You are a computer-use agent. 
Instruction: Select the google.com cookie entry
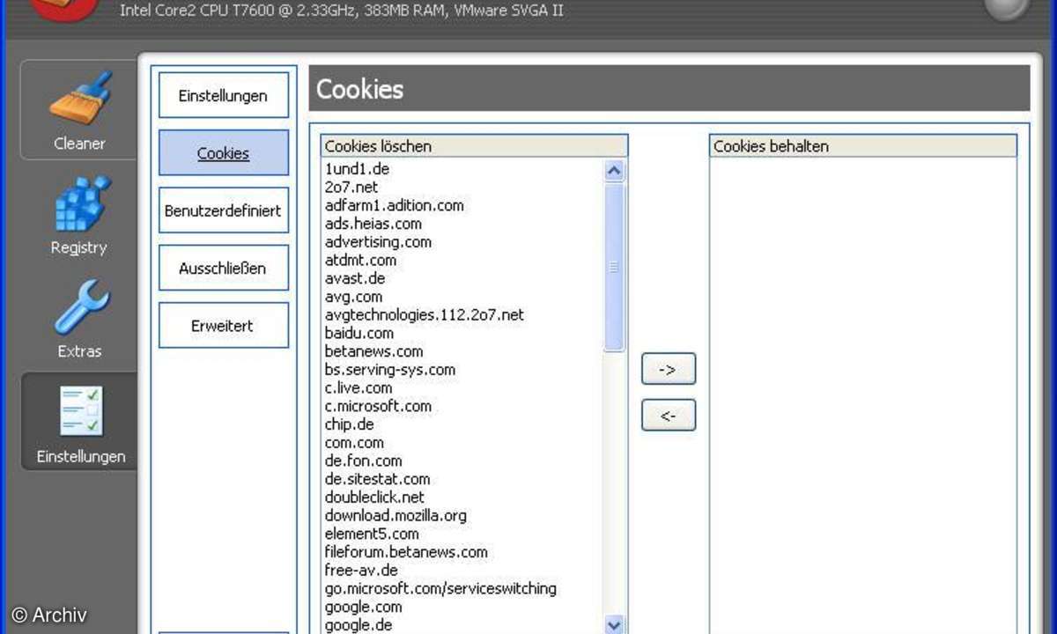tap(363, 607)
